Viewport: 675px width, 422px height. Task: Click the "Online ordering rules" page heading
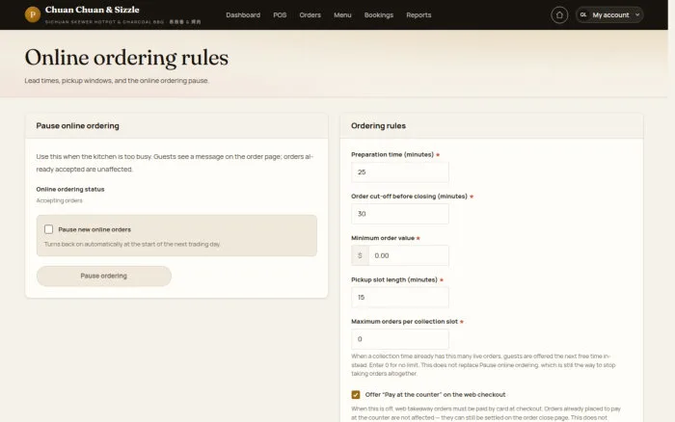[x=126, y=58]
